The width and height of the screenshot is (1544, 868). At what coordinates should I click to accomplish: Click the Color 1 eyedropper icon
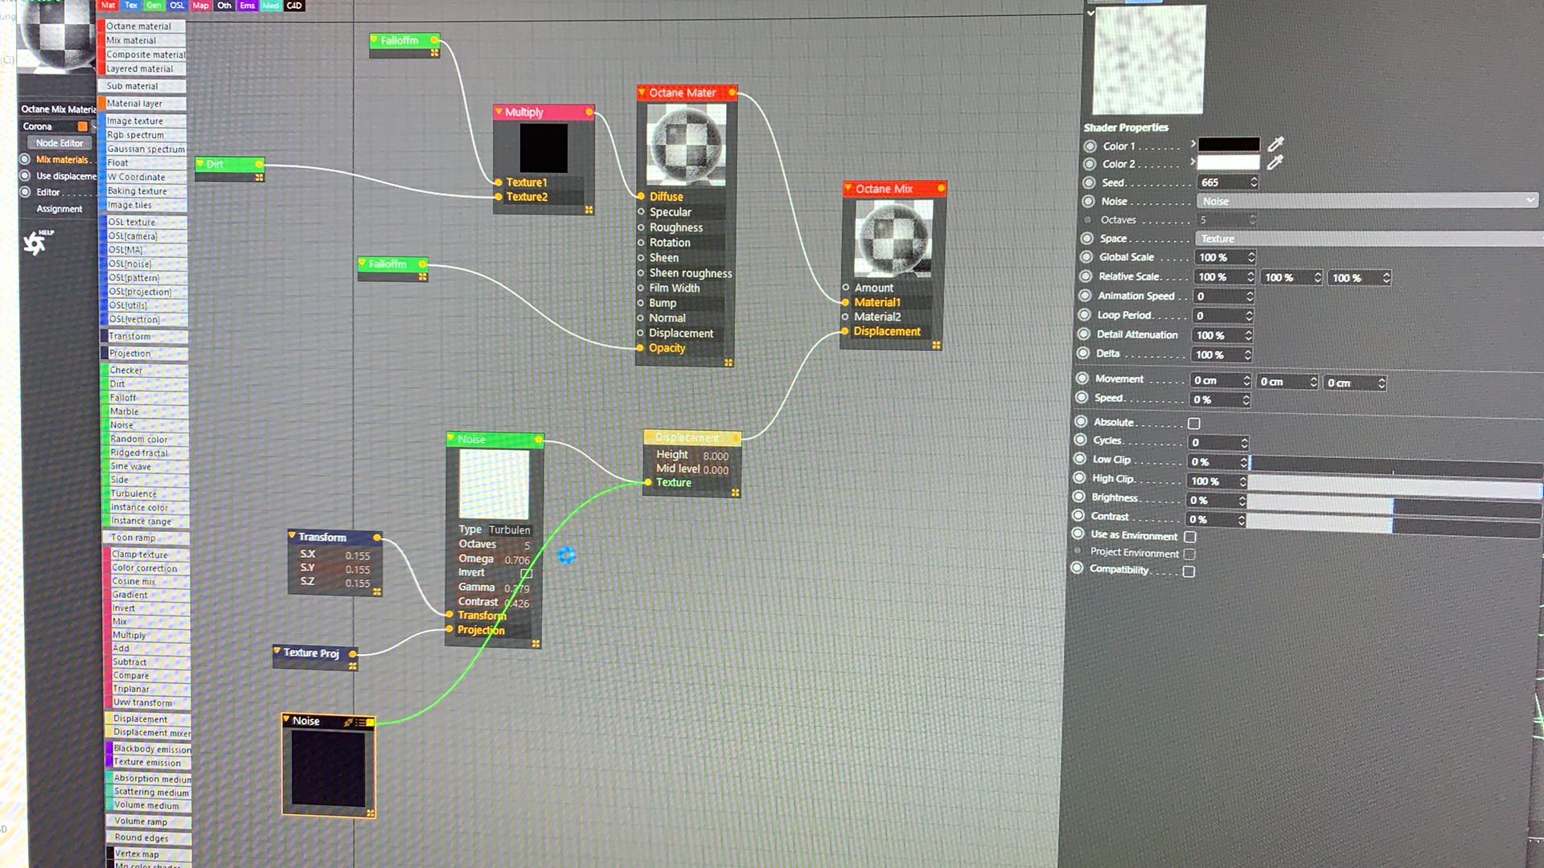pyautogui.click(x=1275, y=145)
